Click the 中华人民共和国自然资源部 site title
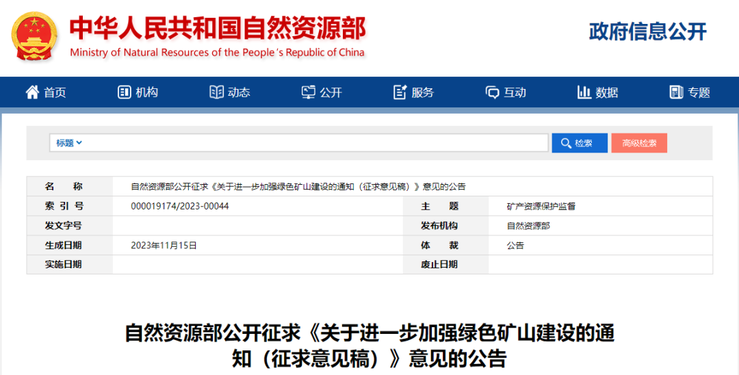The height and width of the screenshot is (375, 739). click(x=218, y=28)
